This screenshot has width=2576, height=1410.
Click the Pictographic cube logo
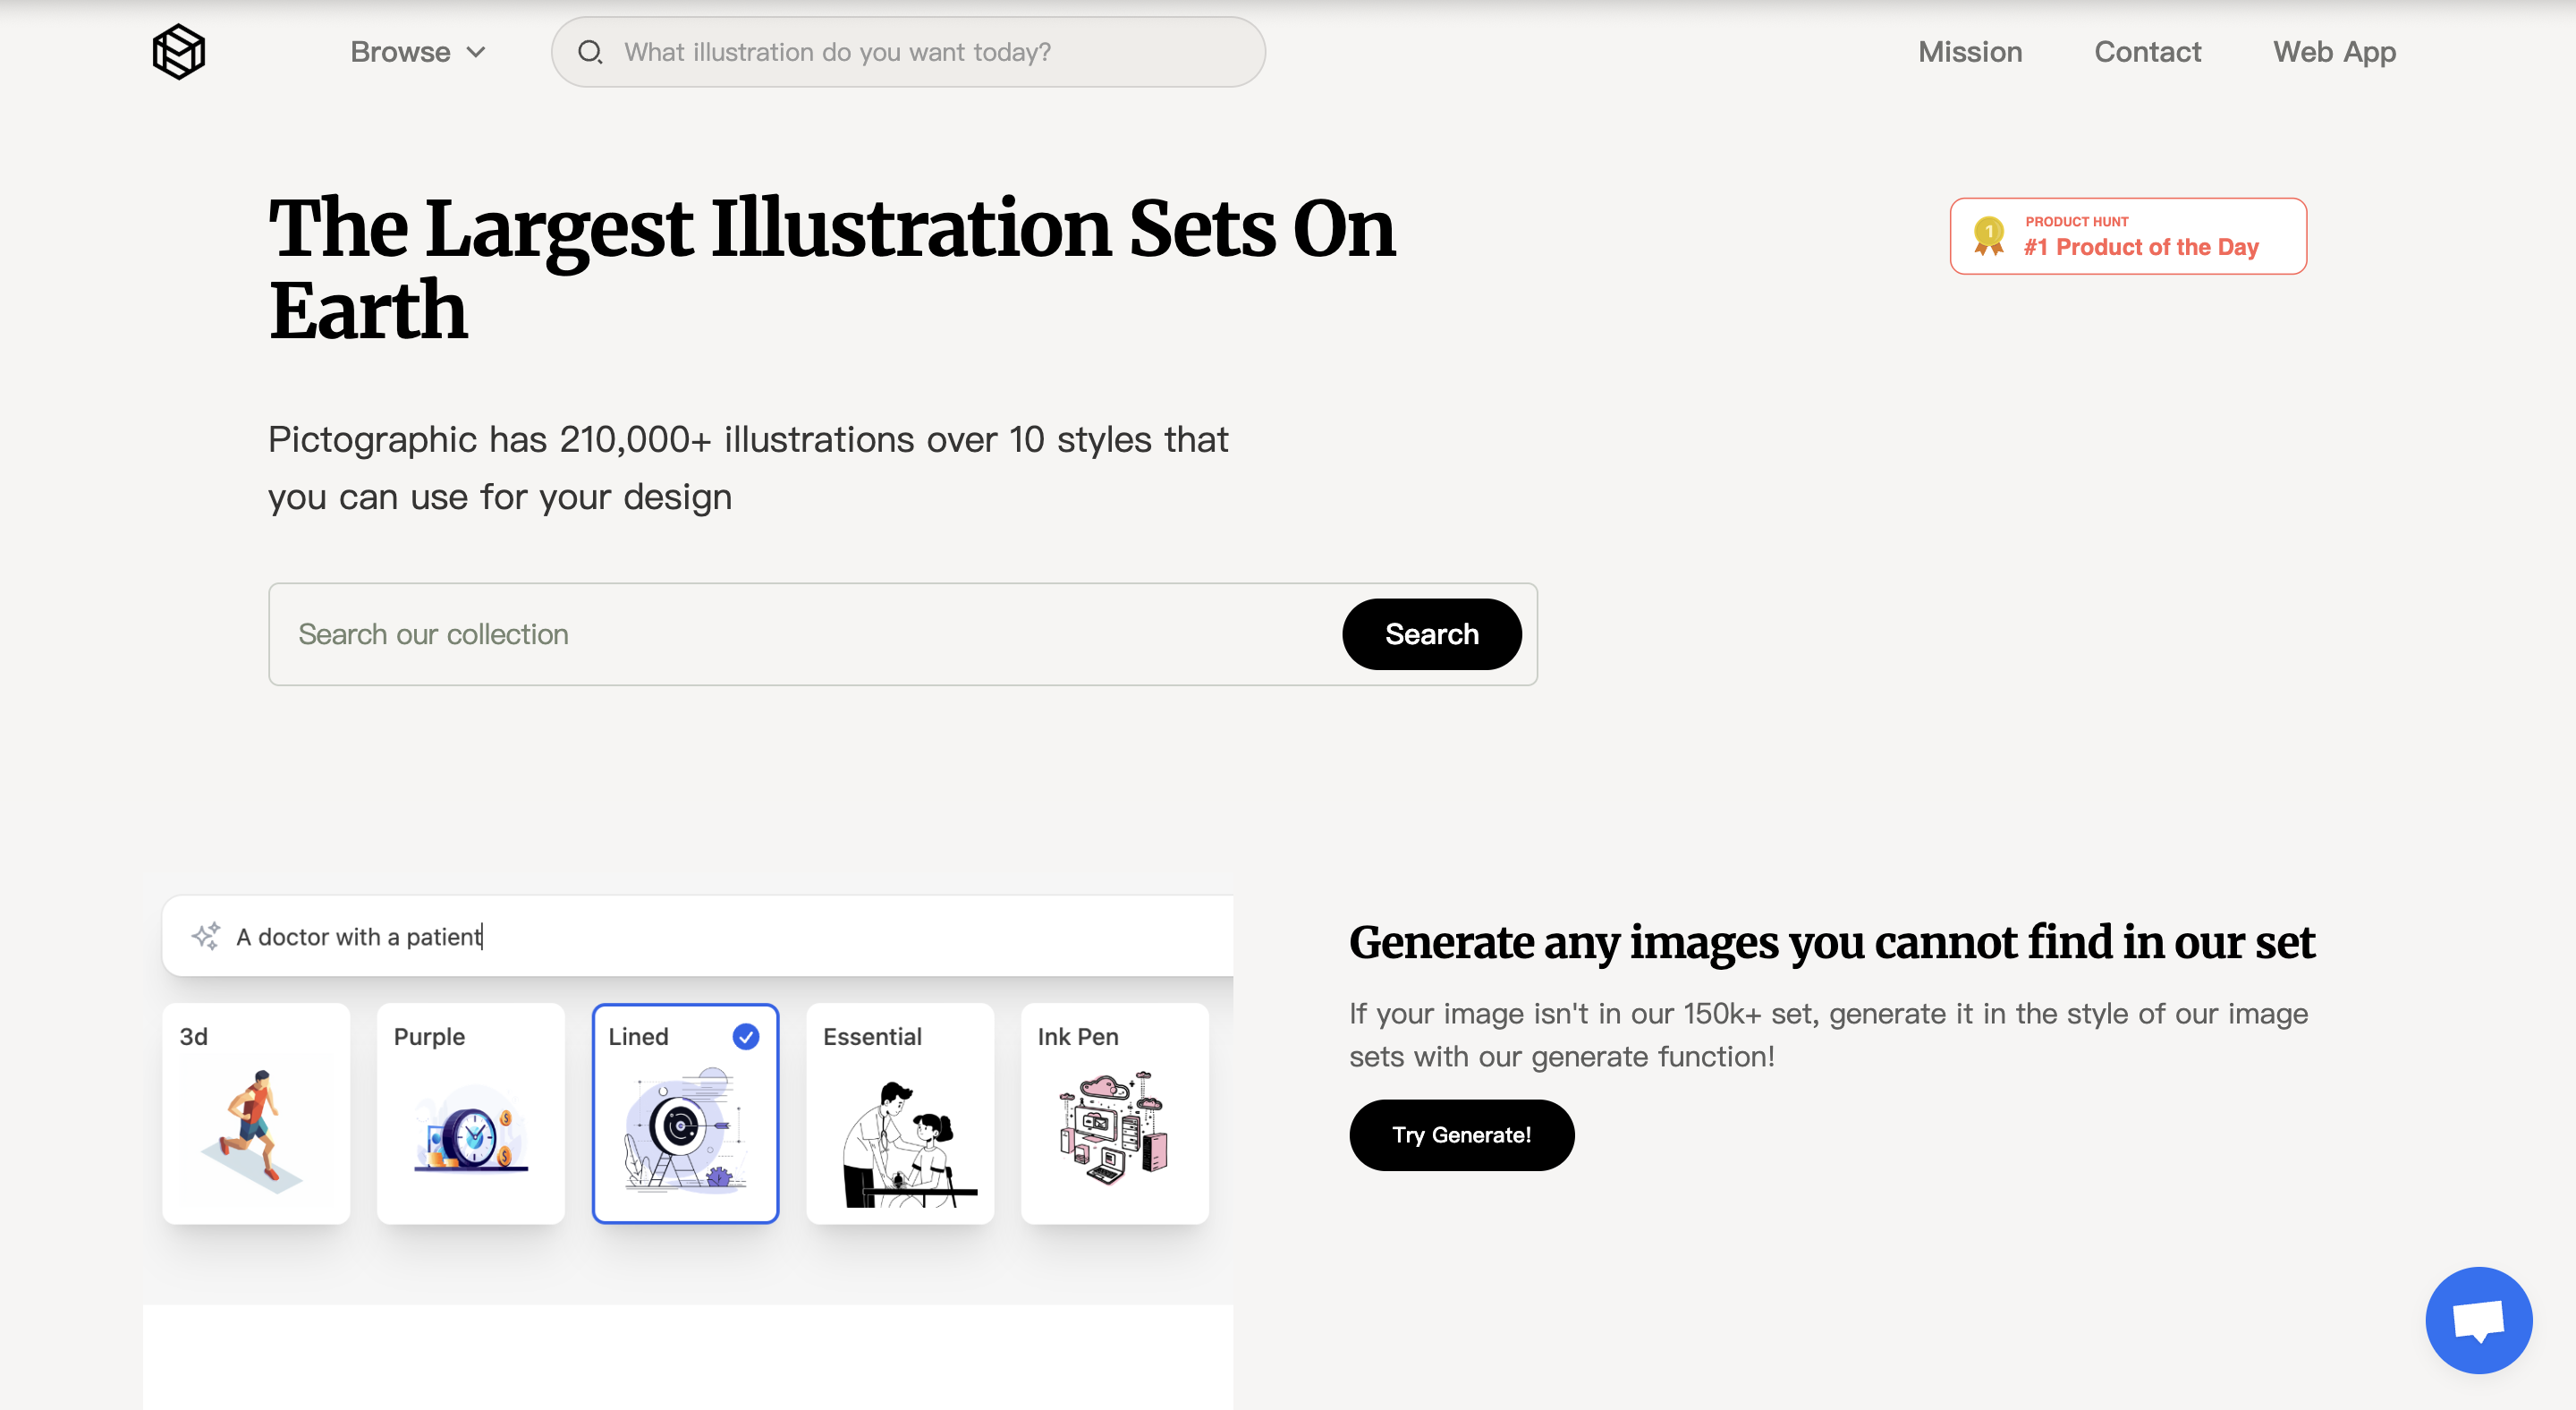coord(179,52)
